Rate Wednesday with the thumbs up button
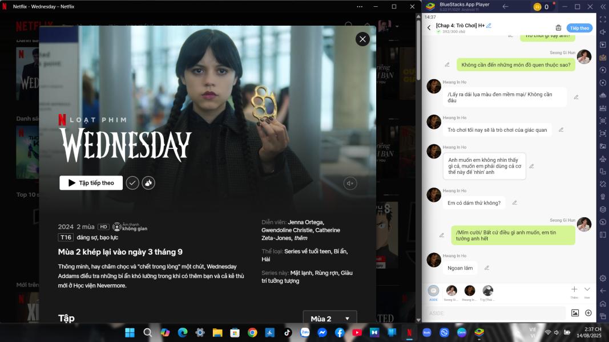This screenshot has width=609, height=342. coord(148,183)
